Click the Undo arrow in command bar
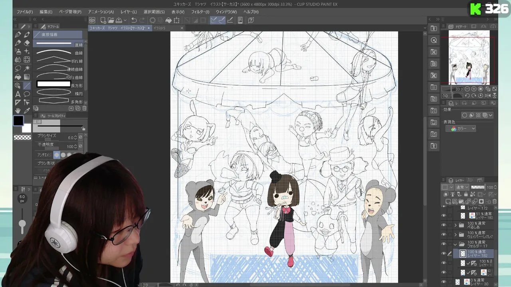Screen dimensions: 511x287 pyautogui.click(x=134, y=20)
